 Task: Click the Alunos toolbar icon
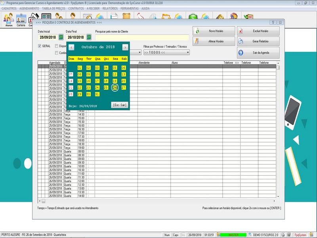click(x=9, y=19)
